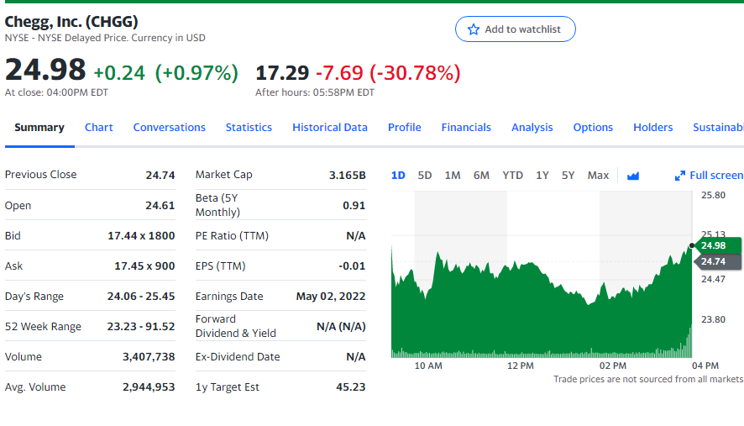Click the Market Cap value 3.165B
Image resolution: width=744 pixels, height=426 pixels.
point(348,176)
